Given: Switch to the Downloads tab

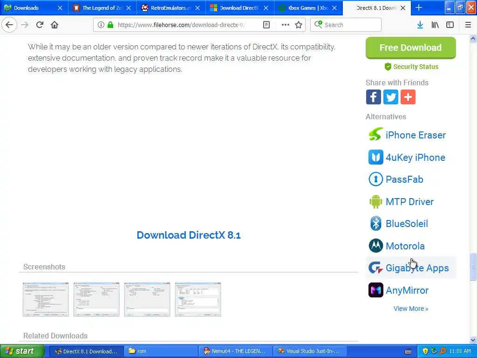Looking at the screenshot, I should click(30, 8).
